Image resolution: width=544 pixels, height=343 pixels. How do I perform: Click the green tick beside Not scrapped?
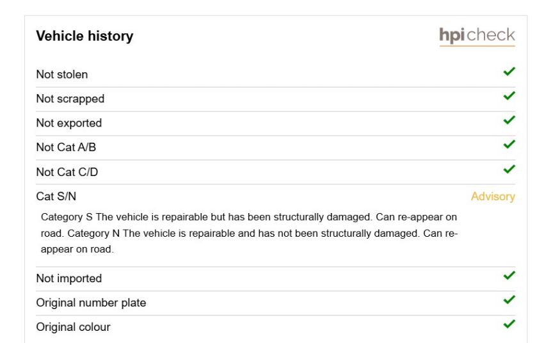point(509,96)
